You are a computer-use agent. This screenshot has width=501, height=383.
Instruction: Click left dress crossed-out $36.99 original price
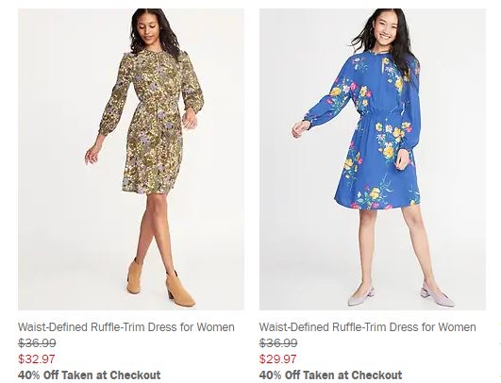click(x=37, y=343)
